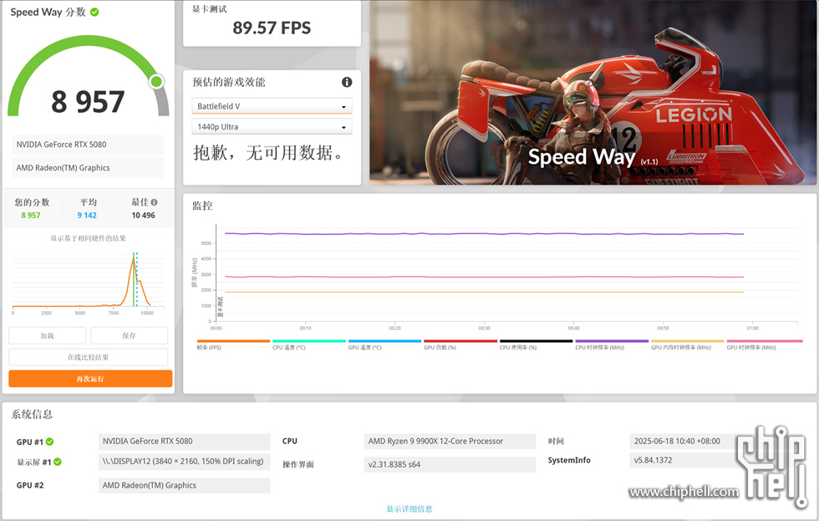The image size is (819, 521).
Task: Toggle the purple CPU 时钟频率 legend swatch
Action: pyautogui.click(x=612, y=341)
